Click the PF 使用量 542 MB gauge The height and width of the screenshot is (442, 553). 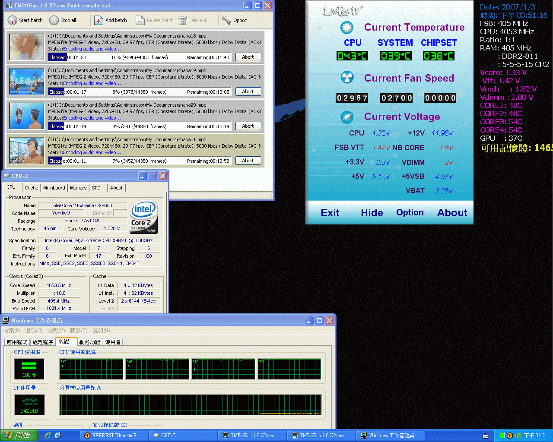(x=29, y=404)
